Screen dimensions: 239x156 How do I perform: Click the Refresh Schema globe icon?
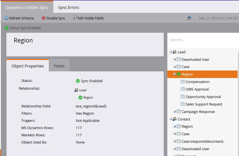pyautogui.click(x=6, y=18)
